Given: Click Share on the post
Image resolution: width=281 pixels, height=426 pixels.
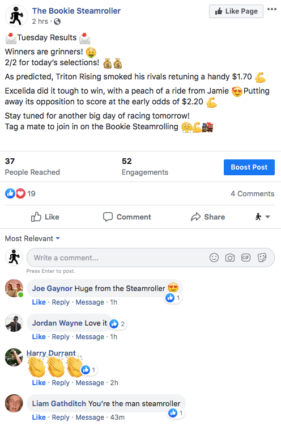Looking at the screenshot, I should pos(208,217).
